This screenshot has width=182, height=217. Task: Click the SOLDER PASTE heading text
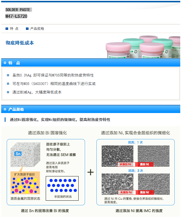(x=18, y=10)
